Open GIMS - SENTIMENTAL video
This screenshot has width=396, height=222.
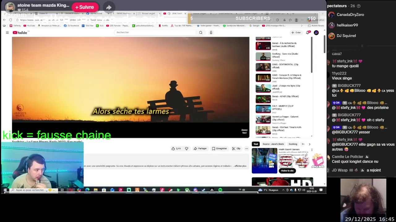[278, 67]
